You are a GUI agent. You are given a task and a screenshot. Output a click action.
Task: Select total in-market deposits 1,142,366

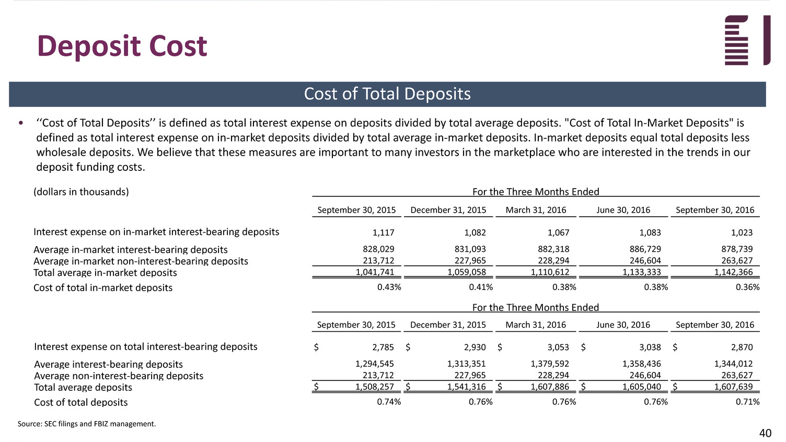(x=734, y=272)
